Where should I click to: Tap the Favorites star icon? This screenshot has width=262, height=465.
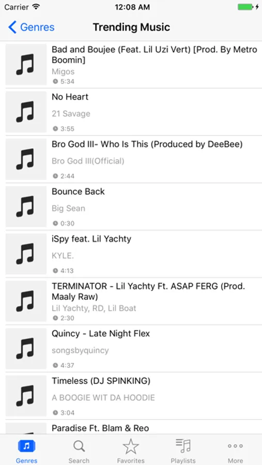tap(131, 446)
